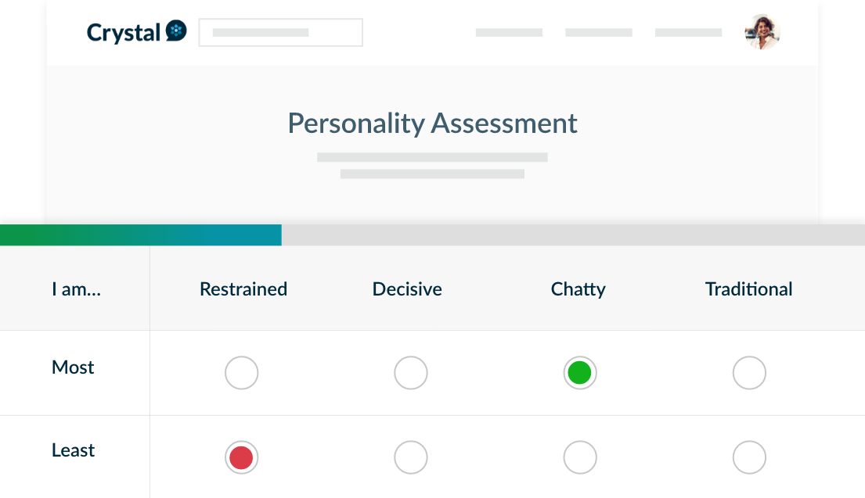The height and width of the screenshot is (498, 865).
Task: Select Least for Decisive
Action: [x=410, y=457]
